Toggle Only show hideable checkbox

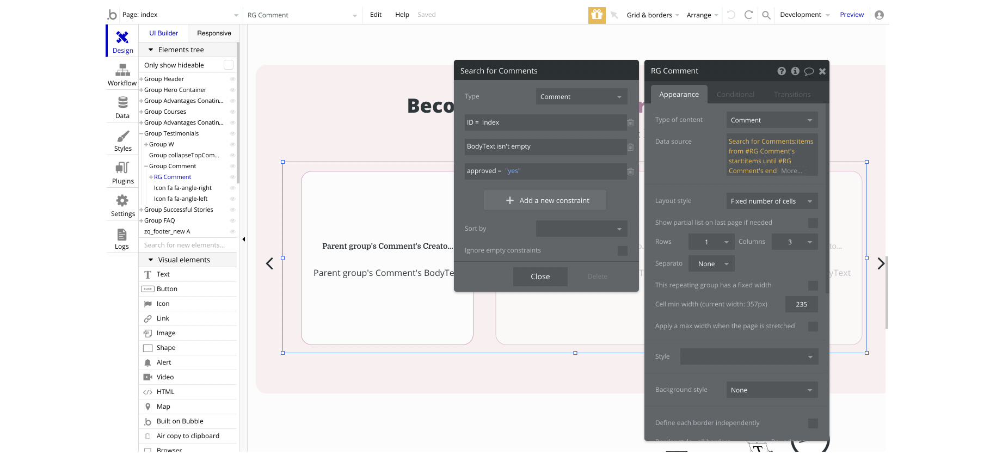tap(229, 65)
